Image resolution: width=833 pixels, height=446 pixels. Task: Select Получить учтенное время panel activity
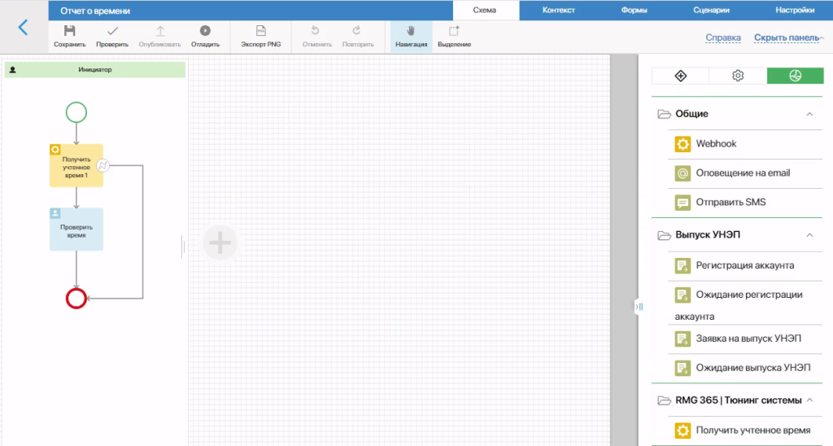(x=745, y=431)
